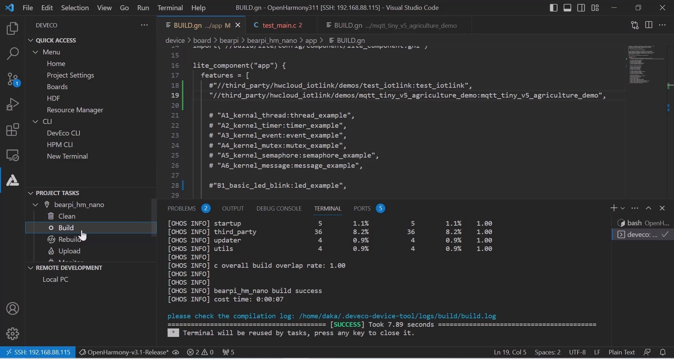The height and width of the screenshot is (359, 674).
Task: Open the Run and Debug view
Action: click(x=13, y=105)
